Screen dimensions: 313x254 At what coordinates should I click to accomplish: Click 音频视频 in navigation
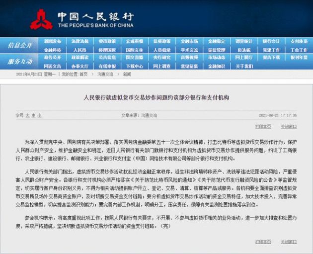click(x=189, y=58)
